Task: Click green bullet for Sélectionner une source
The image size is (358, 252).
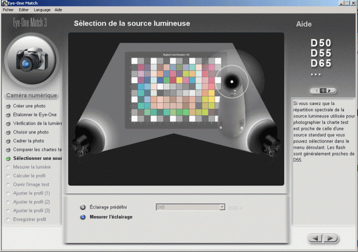Action: click(x=8, y=159)
